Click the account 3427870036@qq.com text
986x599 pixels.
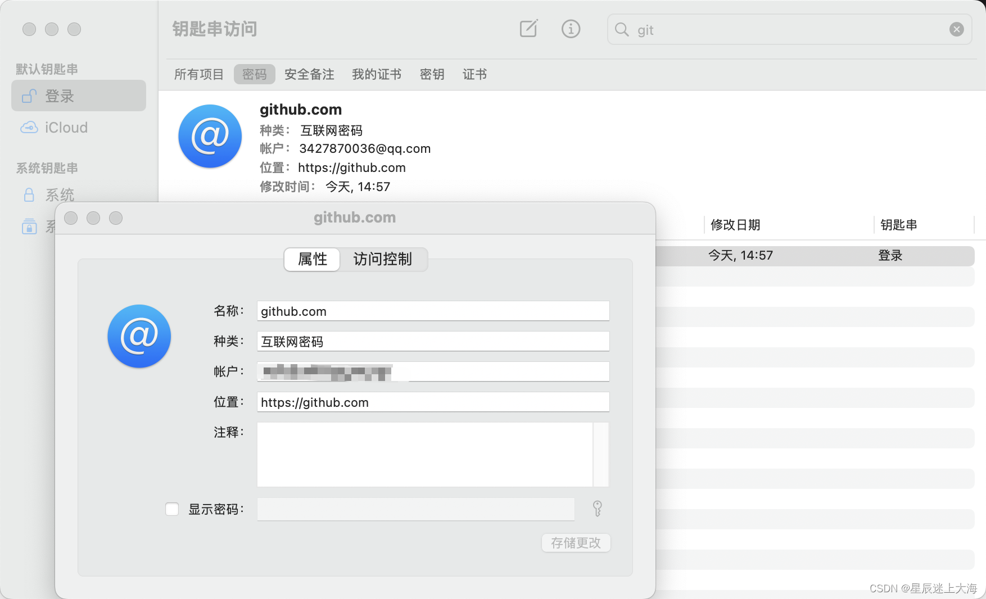coord(365,149)
